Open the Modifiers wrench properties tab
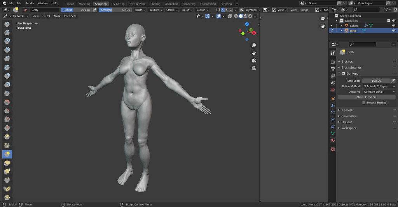Image resolution: width=398 pixels, height=207 pixels. click(x=333, y=105)
